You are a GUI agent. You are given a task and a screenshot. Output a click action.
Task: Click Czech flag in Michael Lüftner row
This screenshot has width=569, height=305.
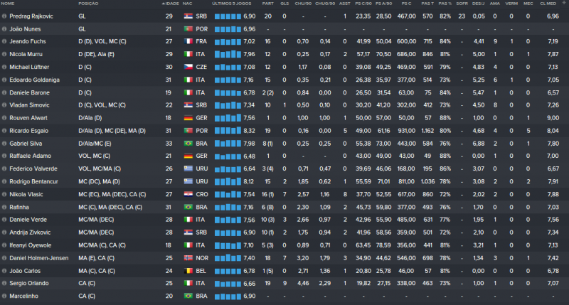click(188, 67)
